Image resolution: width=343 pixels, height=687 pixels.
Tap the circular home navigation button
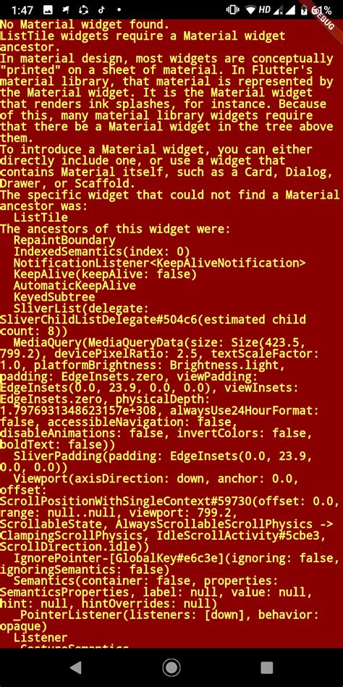(x=171, y=667)
